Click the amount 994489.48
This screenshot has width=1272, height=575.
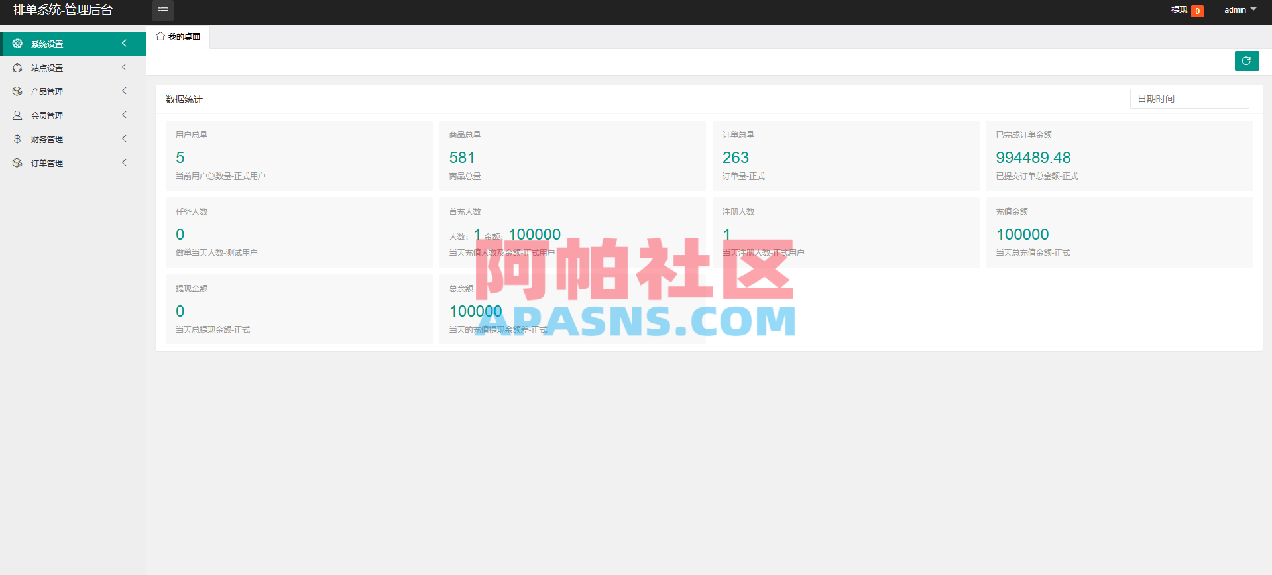[1033, 158]
